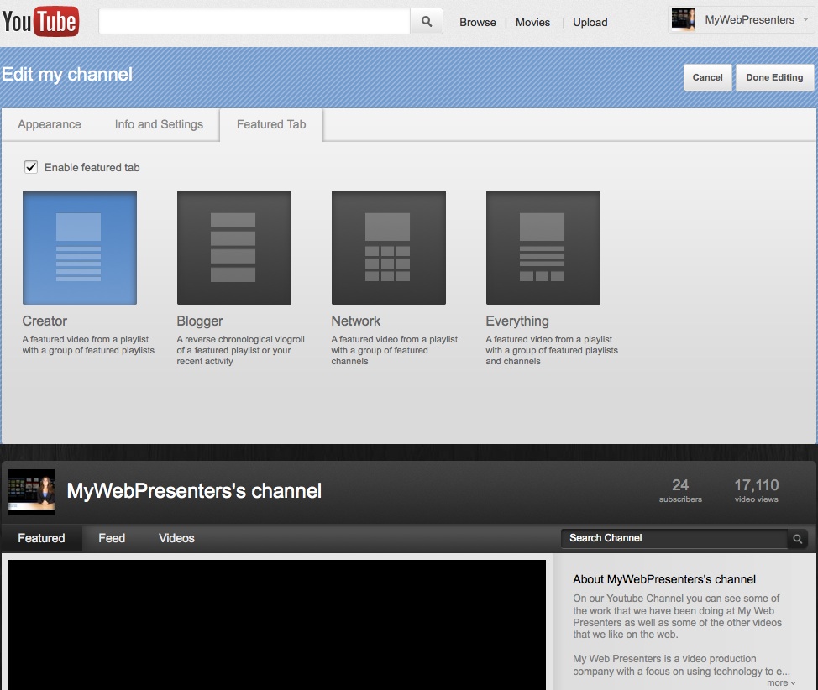The image size is (818, 690).
Task: Pick the Network layout icon
Action: (388, 248)
